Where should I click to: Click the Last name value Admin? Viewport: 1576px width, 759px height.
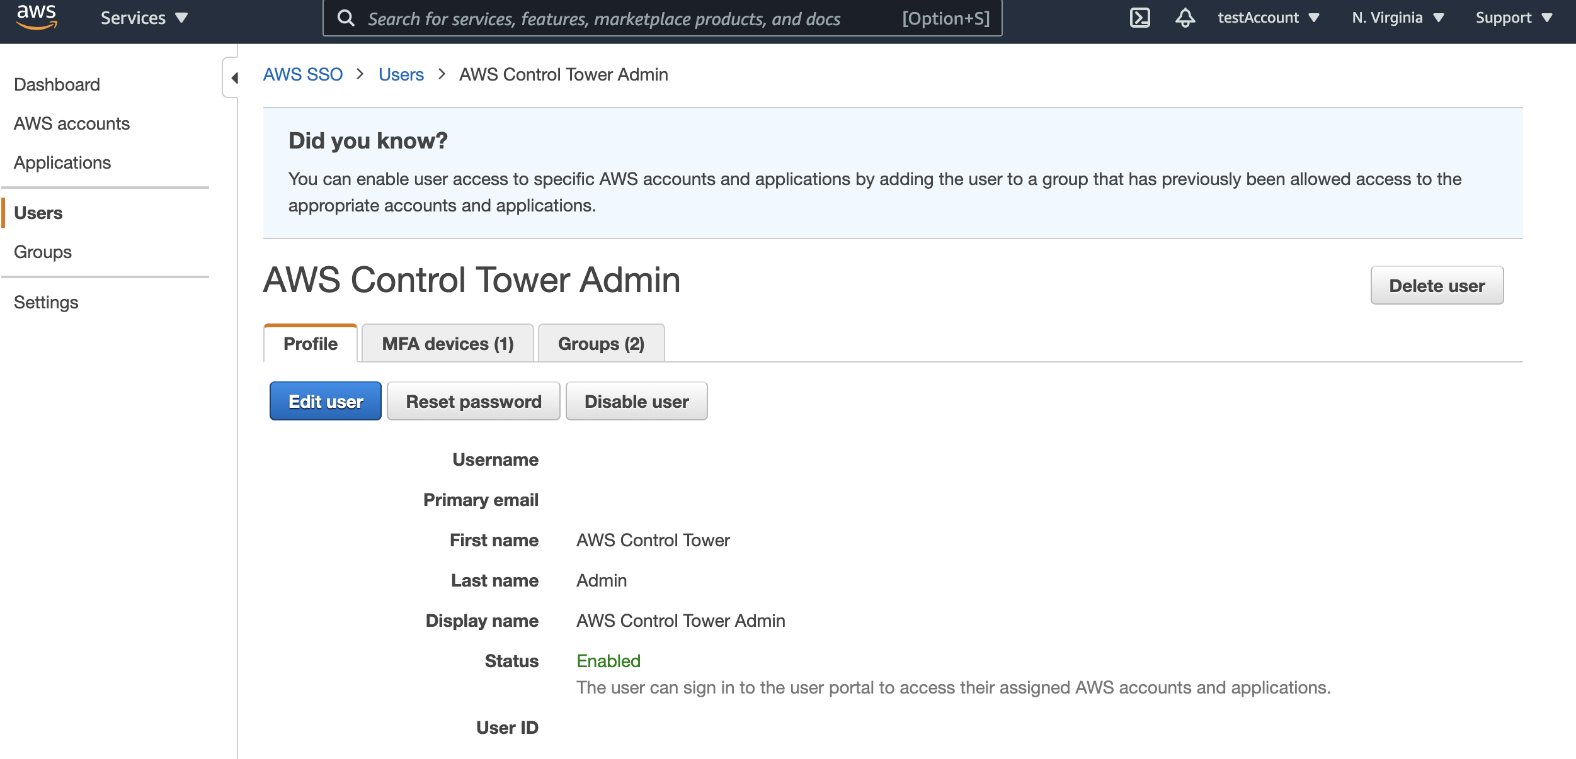(x=602, y=580)
